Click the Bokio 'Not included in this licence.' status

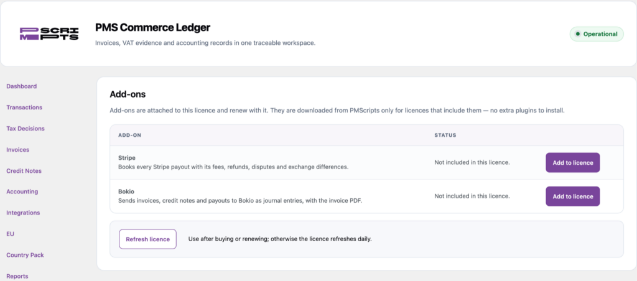click(x=472, y=196)
